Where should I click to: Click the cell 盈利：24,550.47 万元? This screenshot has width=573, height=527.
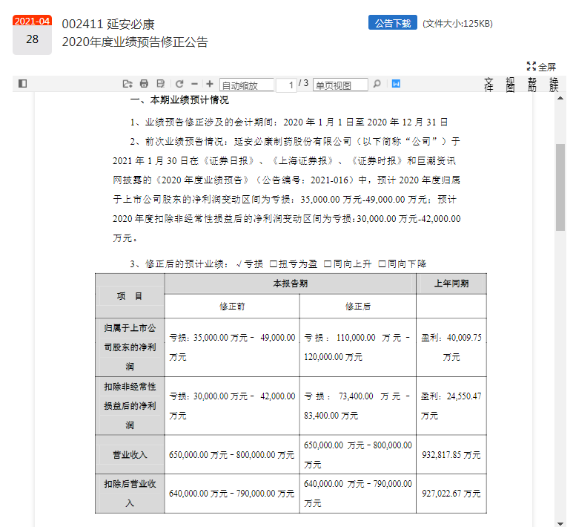click(451, 405)
